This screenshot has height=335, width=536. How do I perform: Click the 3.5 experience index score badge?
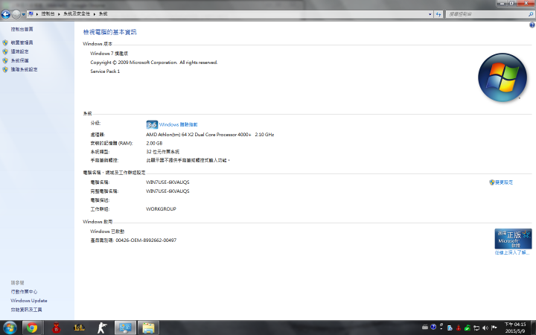[x=152, y=124]
